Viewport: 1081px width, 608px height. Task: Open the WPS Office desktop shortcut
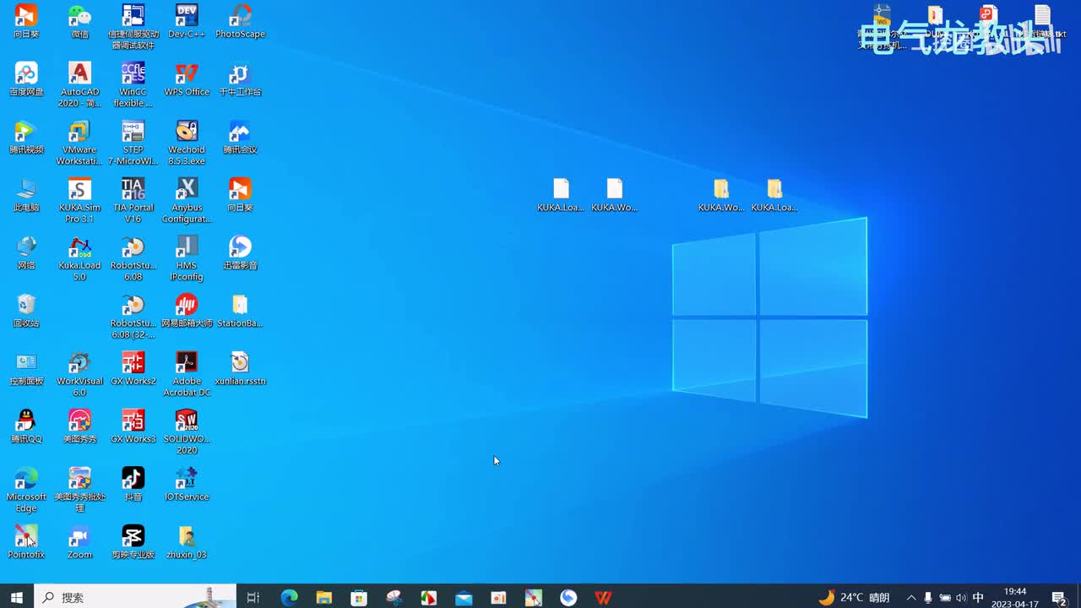pyautogui.click(x=187, y=79)
